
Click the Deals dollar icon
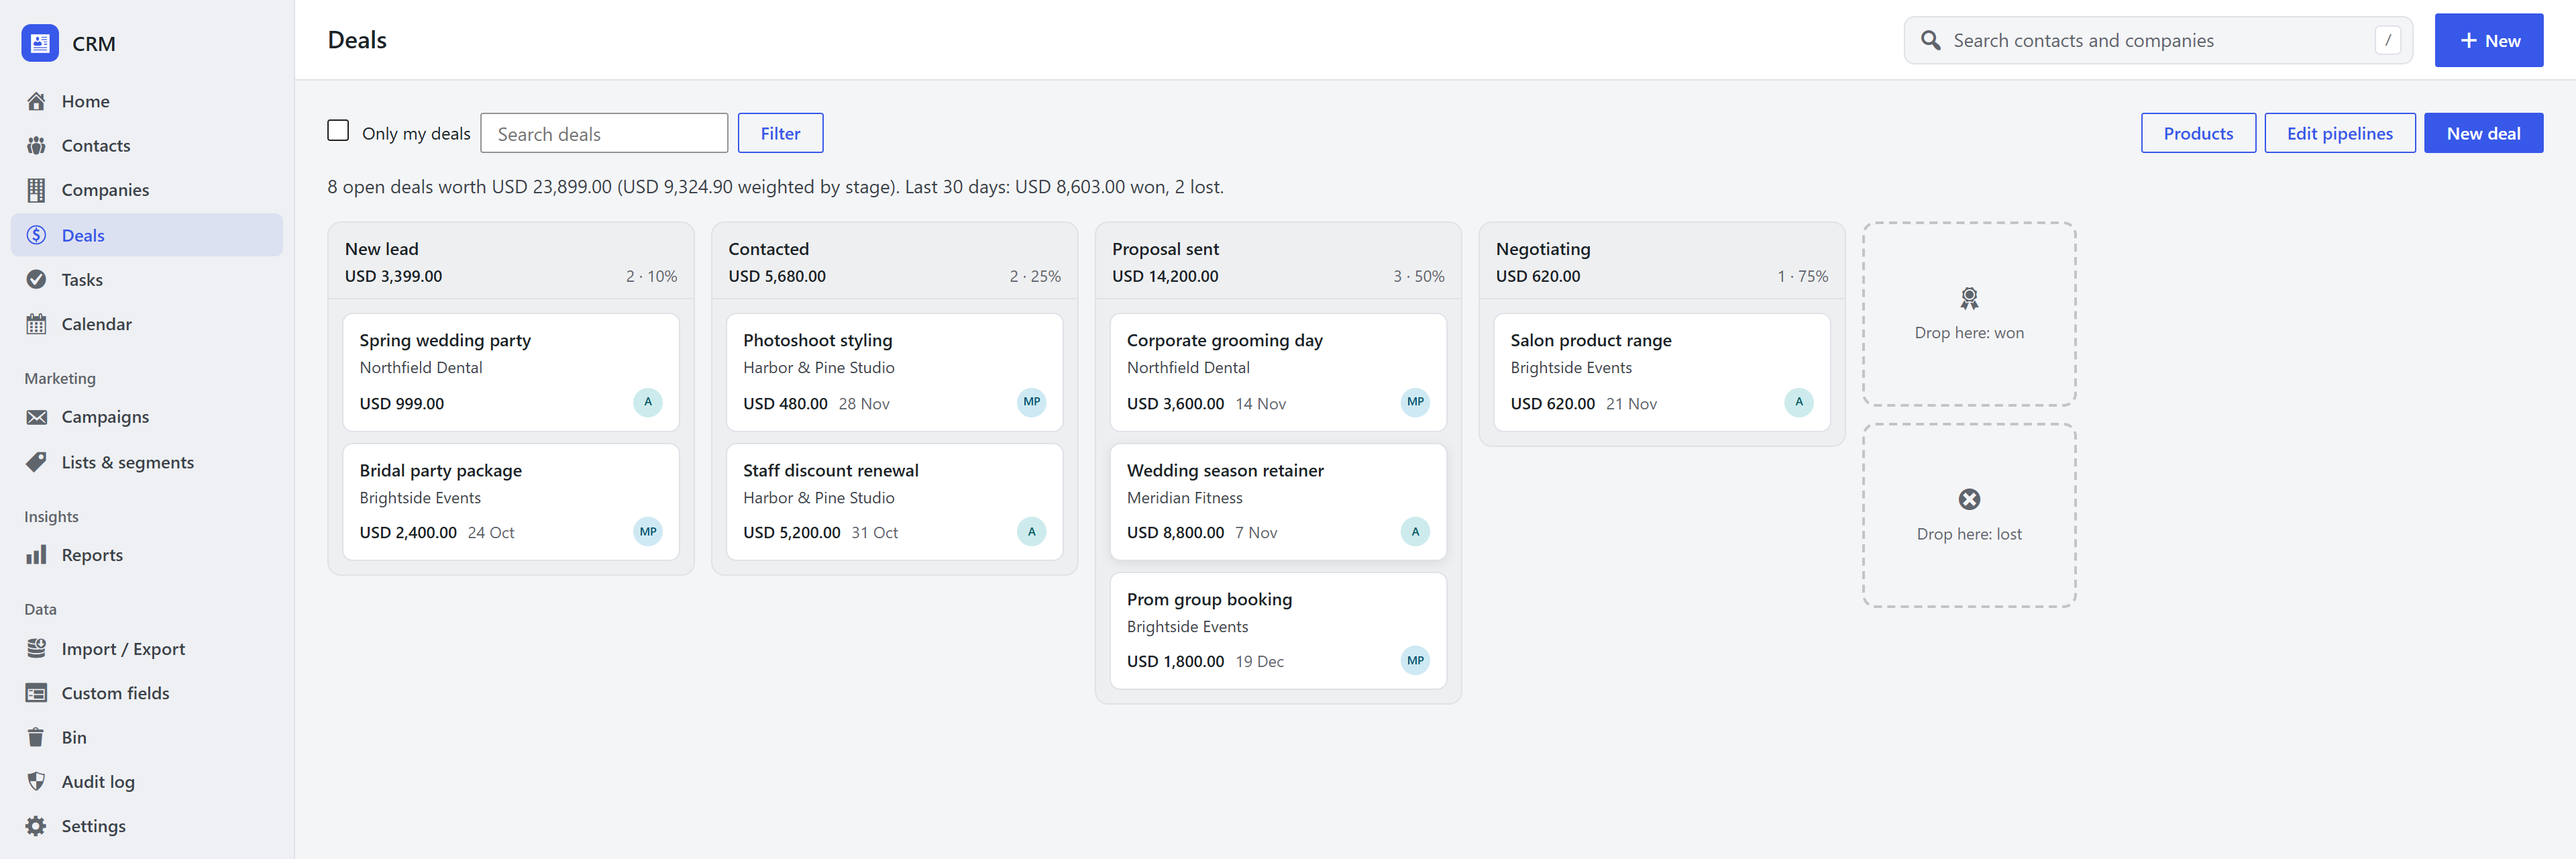click(36, 235)
